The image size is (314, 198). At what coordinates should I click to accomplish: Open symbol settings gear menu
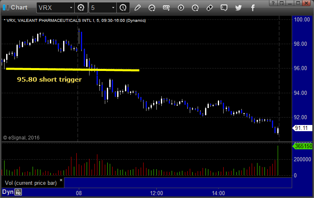tap(81, 8)
